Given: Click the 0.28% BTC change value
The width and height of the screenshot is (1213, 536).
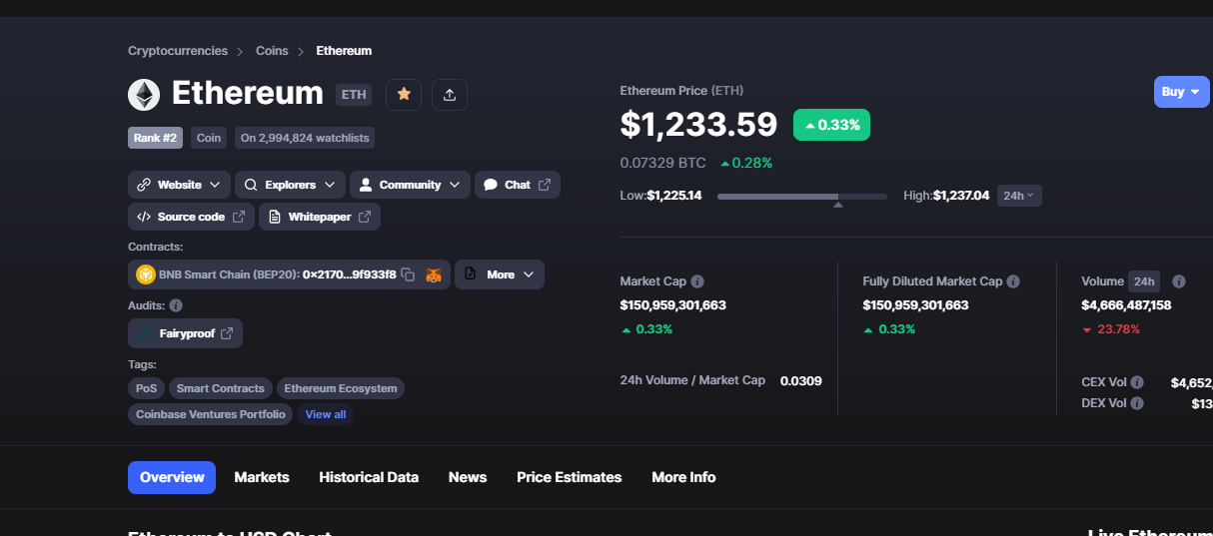Looking at the screenshot, I should point(746,163).
